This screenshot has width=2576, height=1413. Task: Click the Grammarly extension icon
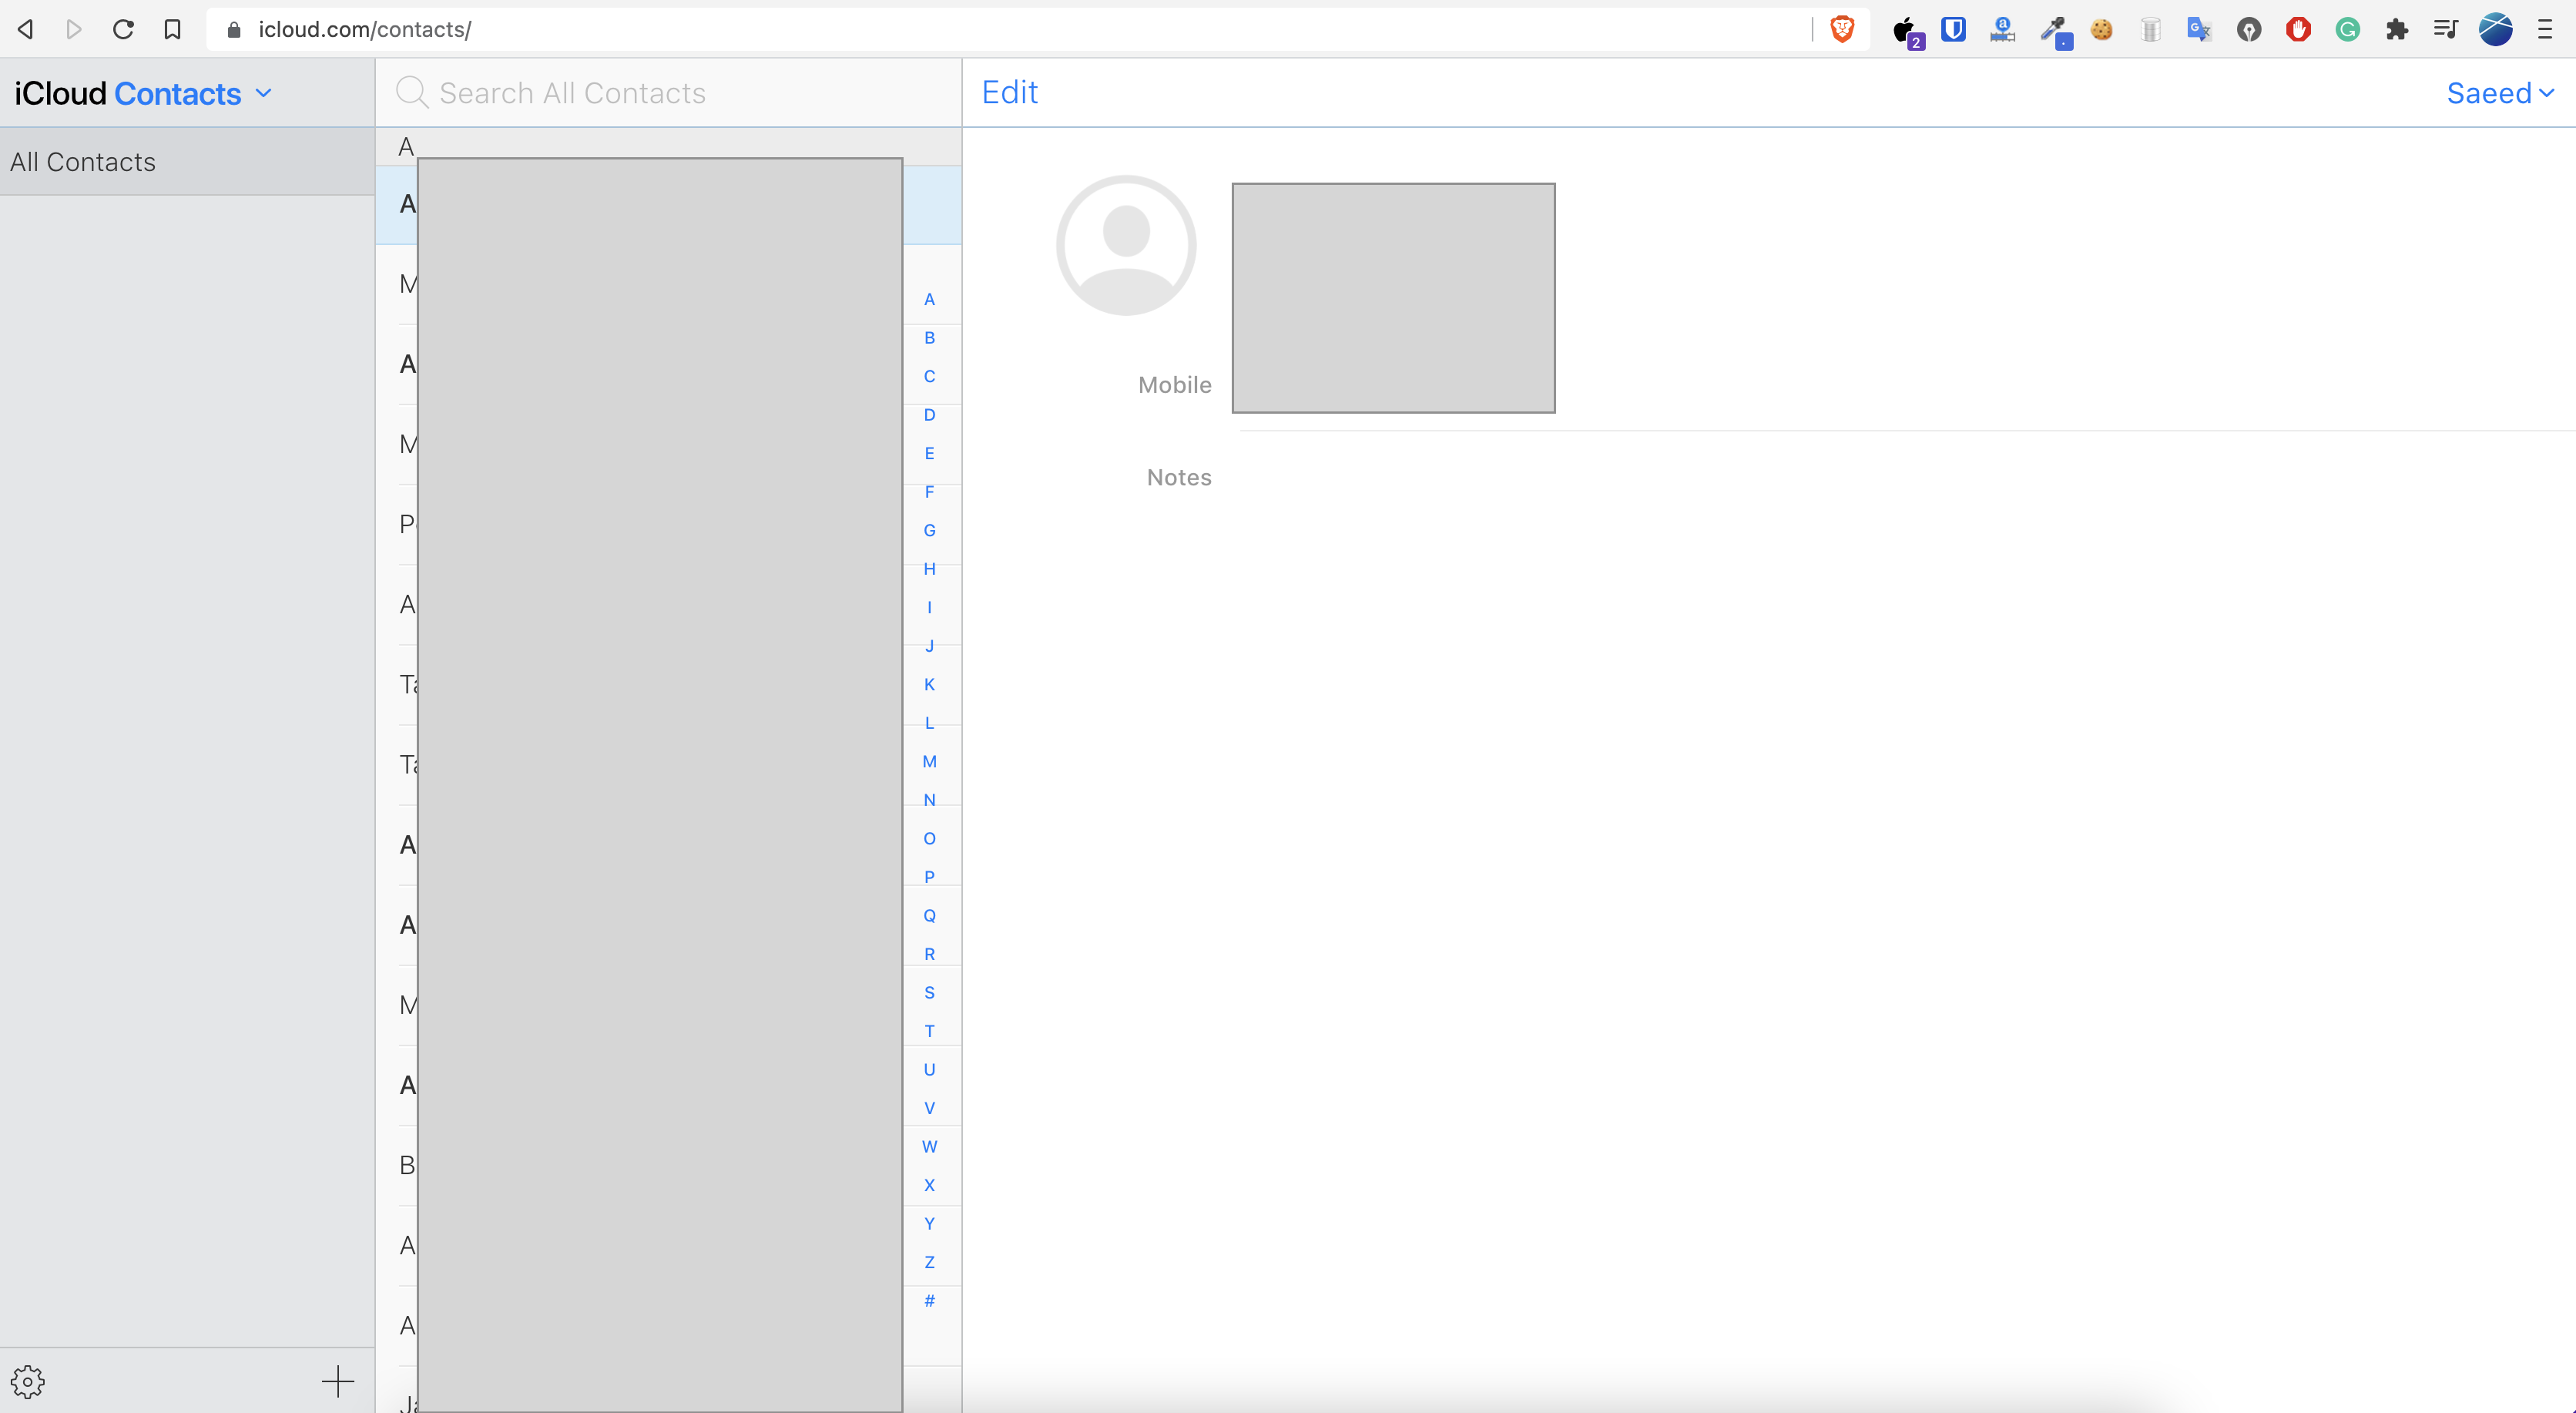[2347, 29]
